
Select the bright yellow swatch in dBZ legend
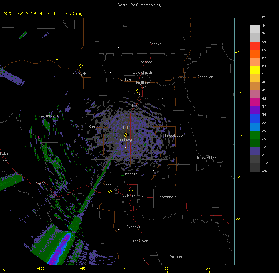pyautogui.click(x=254, y=70)
